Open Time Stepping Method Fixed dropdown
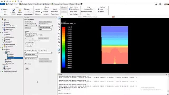This screenshot has height=95, width=169. pos(31,26)
